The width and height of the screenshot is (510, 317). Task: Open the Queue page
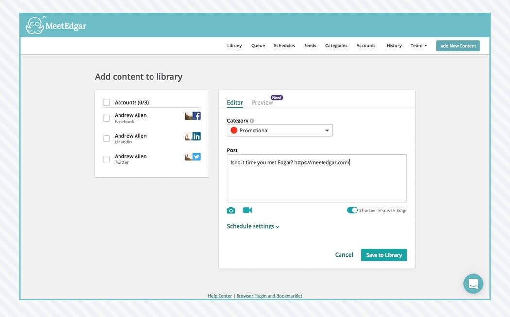tap(258, 46)
